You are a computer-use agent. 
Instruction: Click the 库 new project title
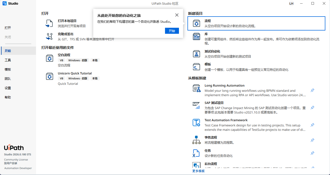pyautogui.click(x=206, y=34)
